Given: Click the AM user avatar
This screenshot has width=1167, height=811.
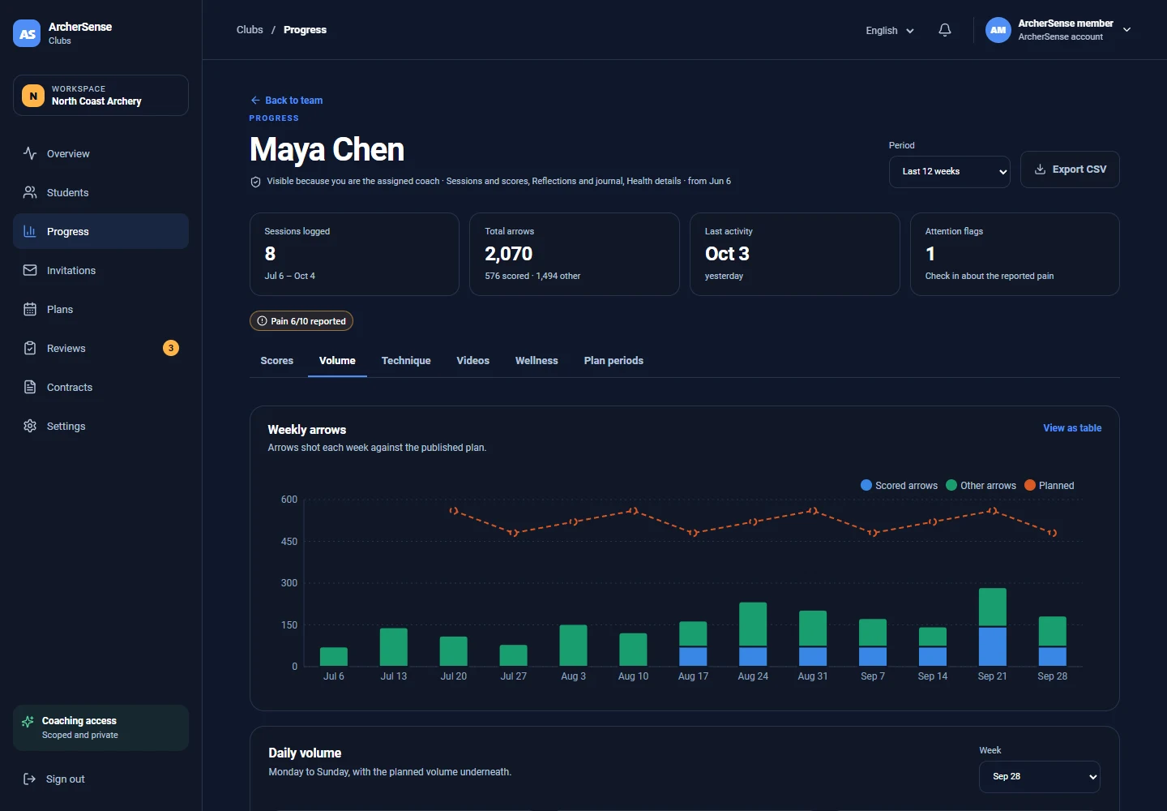Looking at the screenshot, I should click(998, 30).
